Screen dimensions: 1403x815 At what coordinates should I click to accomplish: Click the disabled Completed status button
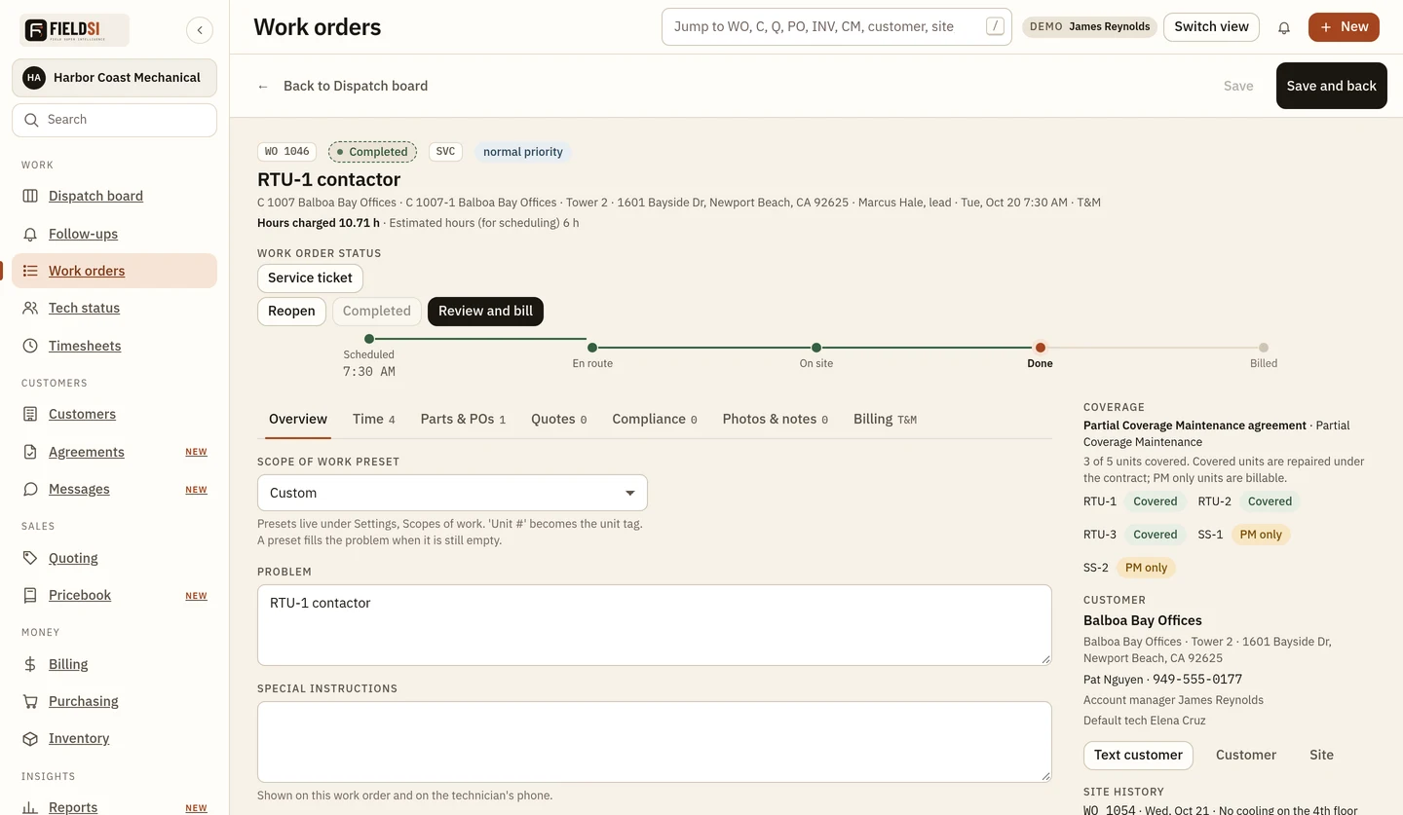coord(376,311)
